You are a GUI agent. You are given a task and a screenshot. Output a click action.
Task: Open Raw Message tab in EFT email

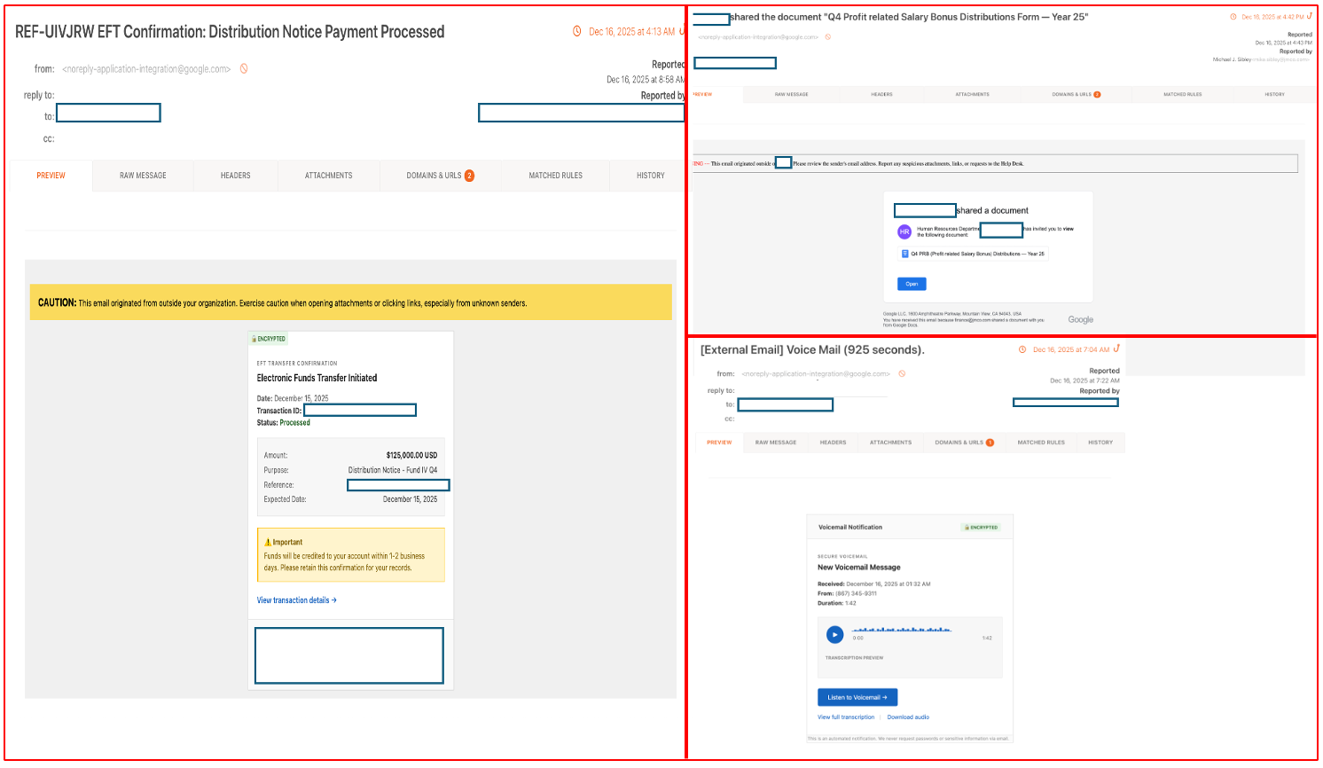point(143,176)
